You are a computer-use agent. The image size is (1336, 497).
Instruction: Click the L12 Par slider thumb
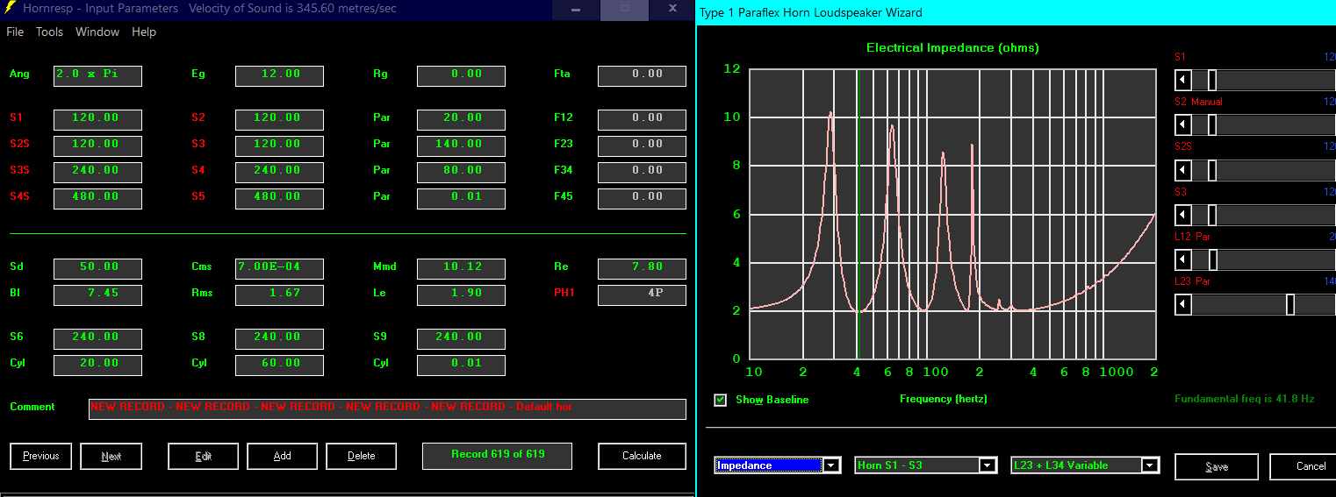click(x=1211, y=260)
